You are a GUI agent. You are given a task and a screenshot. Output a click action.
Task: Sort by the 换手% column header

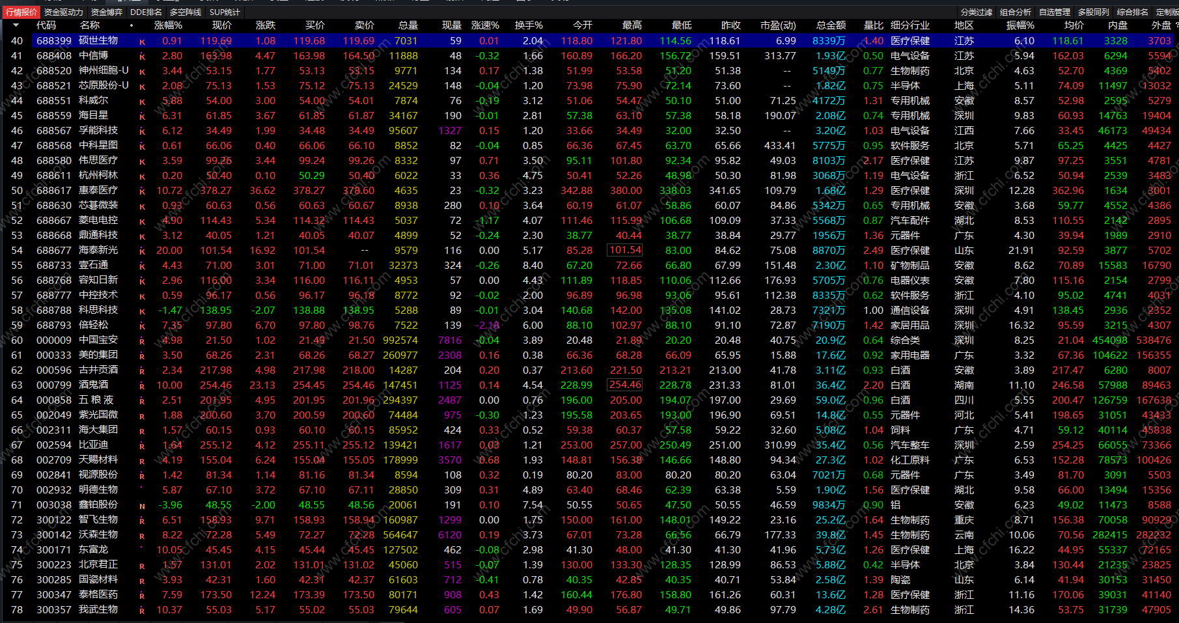pyautogui.click(x=529, y=25)
